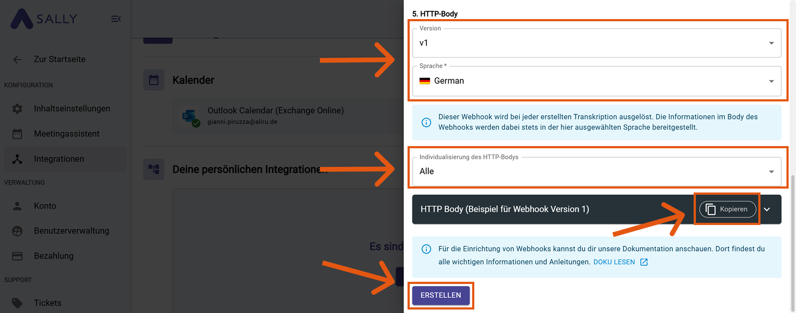
Task: Click the back arrow to Startseite
Action: (x=17, y=59)
